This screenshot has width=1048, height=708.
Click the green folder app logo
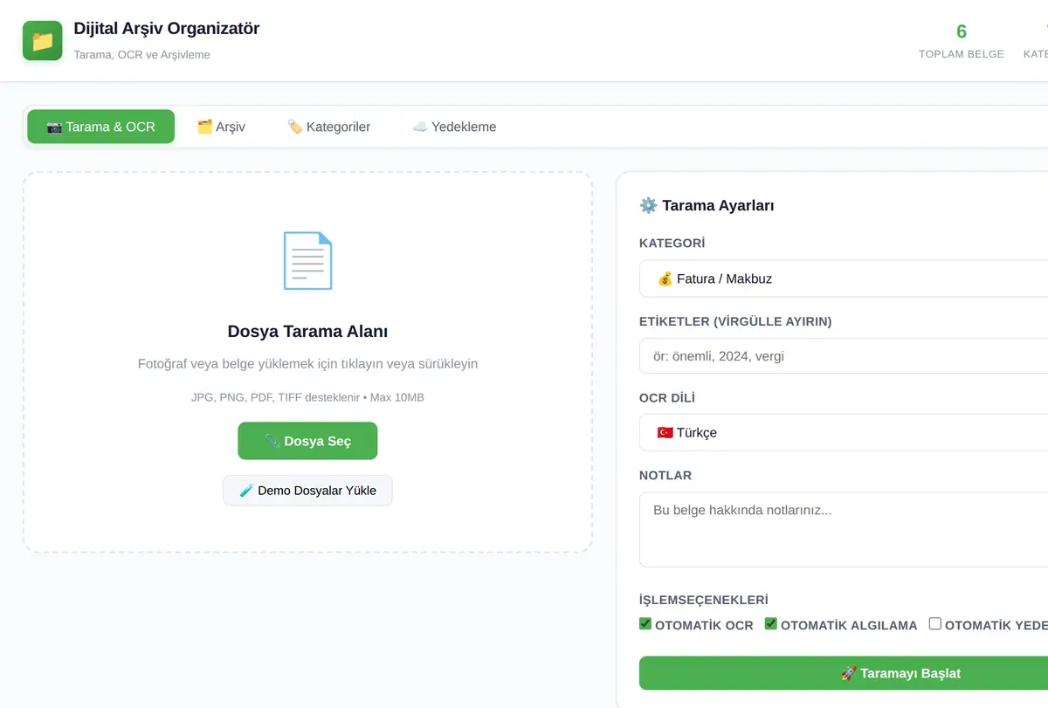point(42,40)
